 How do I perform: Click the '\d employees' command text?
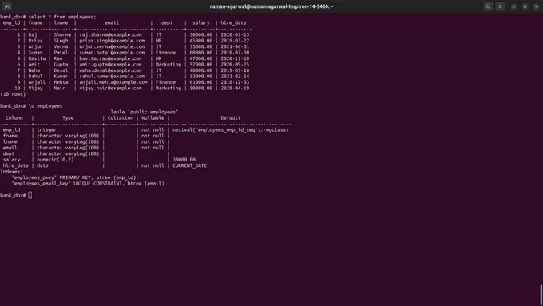pos(46,106)
